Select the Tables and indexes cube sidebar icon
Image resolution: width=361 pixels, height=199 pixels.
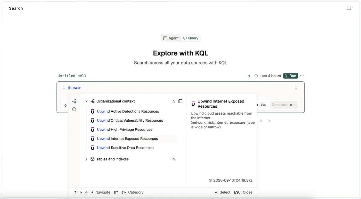tap(74, 109)
